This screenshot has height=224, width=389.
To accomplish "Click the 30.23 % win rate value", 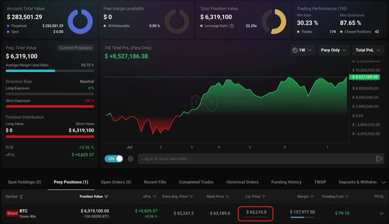I will [307, 23].
